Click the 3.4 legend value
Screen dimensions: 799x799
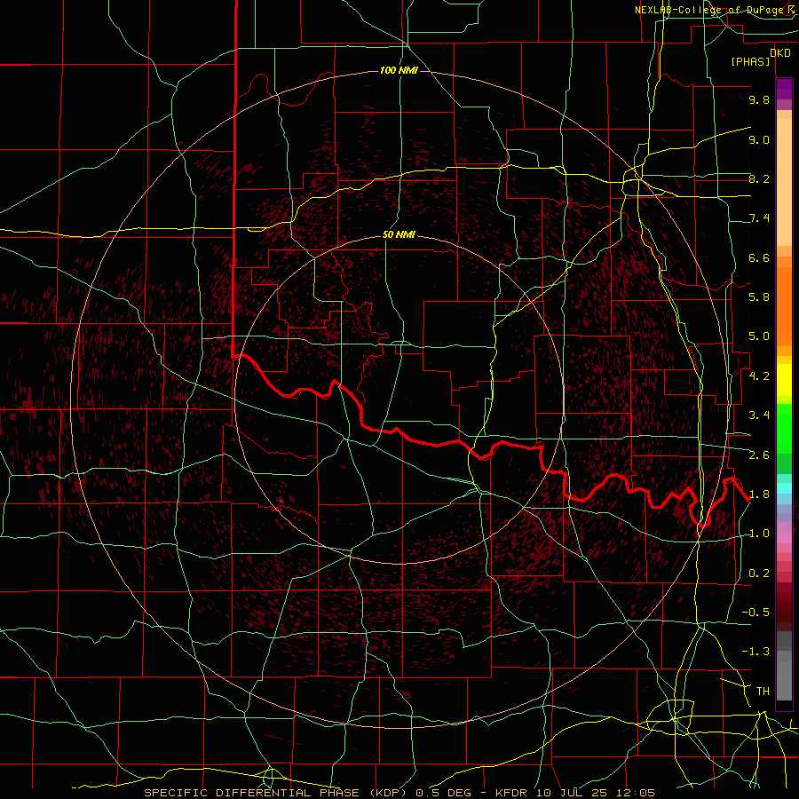coord(759,415)
